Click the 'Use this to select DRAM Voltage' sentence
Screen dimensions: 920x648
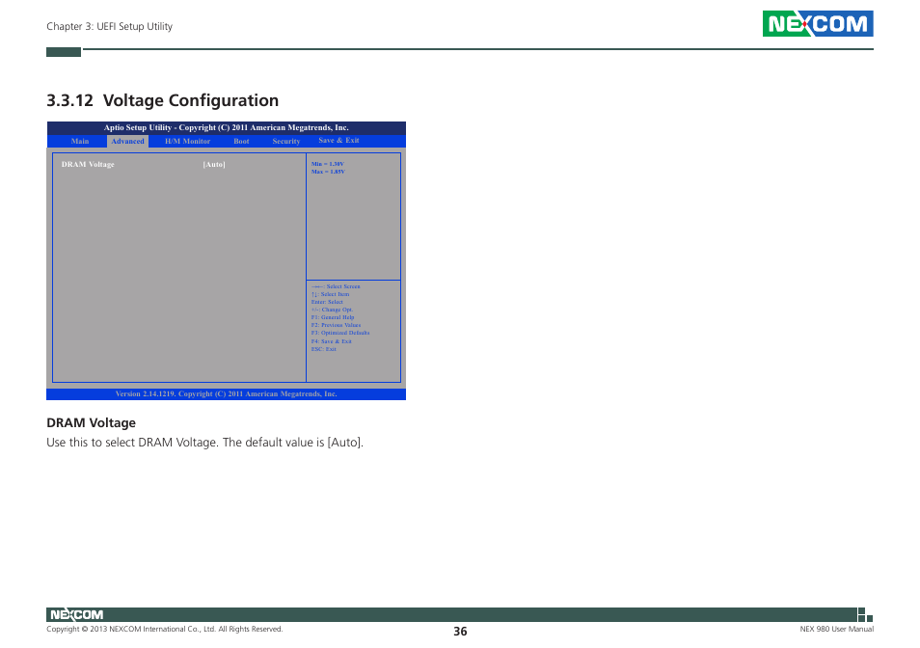(204, 443)
